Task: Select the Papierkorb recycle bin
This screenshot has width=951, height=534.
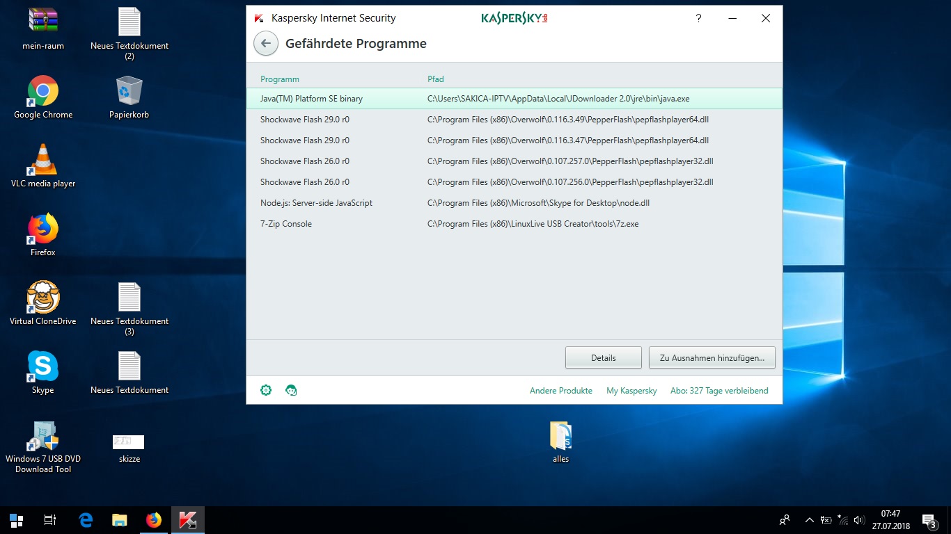Action: click(x=129, y=97)
